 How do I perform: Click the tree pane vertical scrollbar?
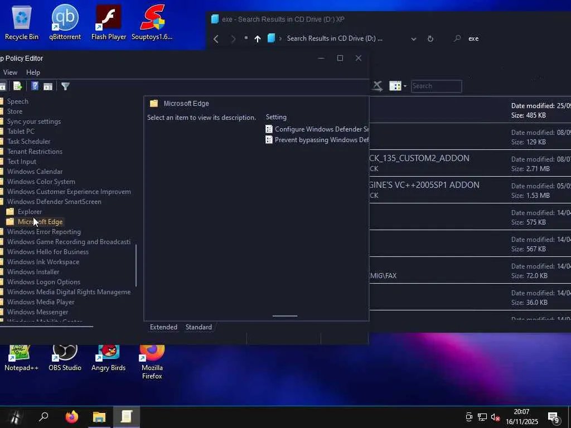136,265
